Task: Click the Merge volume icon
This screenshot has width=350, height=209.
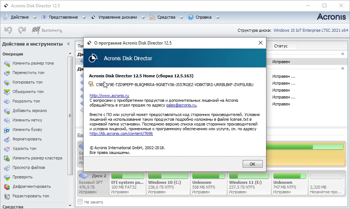Action: [x=7, y=92]
